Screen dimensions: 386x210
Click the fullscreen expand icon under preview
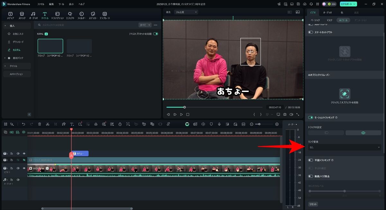[298, 114]
